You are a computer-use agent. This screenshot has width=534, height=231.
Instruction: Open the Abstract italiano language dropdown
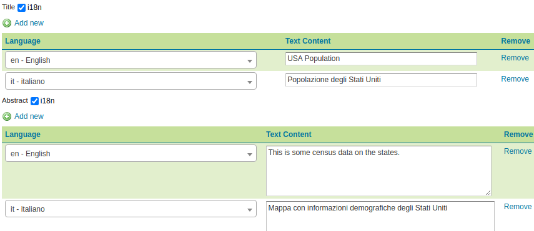pos(131,209)
